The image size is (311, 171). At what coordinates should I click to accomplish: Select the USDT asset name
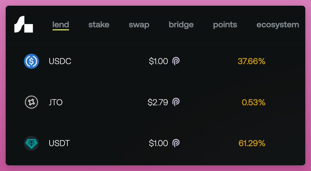[59, 143]
